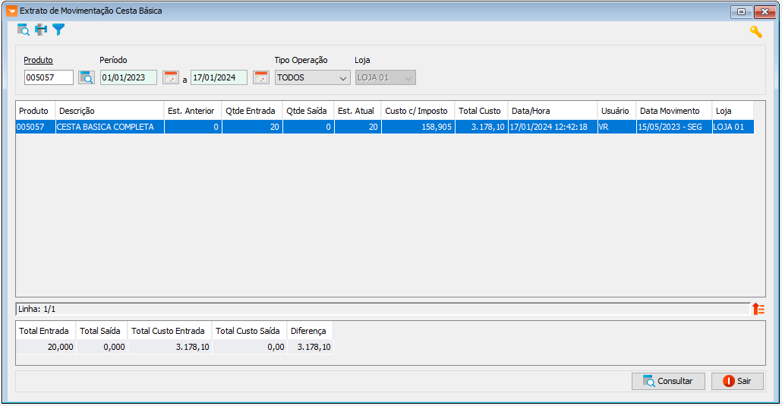This screenshot has height=406, width=782.
Task: Click the yellow key icon
Action: point(756,32)
